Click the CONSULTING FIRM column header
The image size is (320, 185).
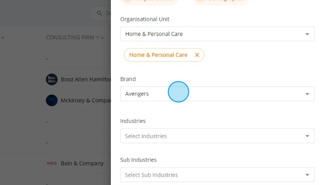(x=70, y=37)
